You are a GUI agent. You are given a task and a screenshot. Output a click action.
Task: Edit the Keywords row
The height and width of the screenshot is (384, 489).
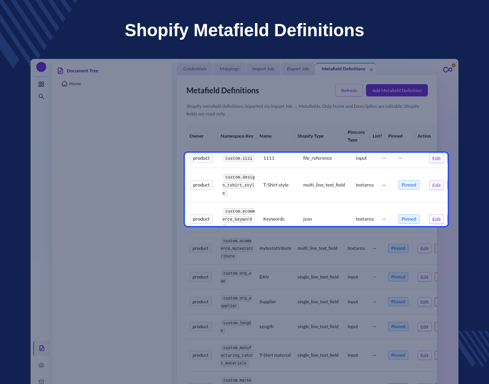click(436, 219)
